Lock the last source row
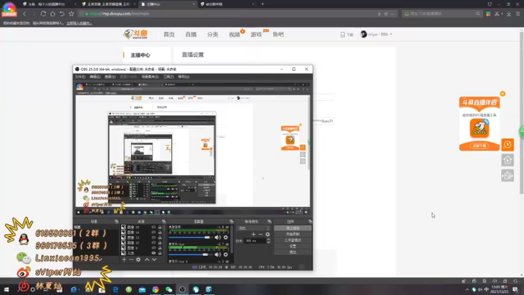Image resolution: width=524 pixels, height=295 pixels. click(160, 253)
